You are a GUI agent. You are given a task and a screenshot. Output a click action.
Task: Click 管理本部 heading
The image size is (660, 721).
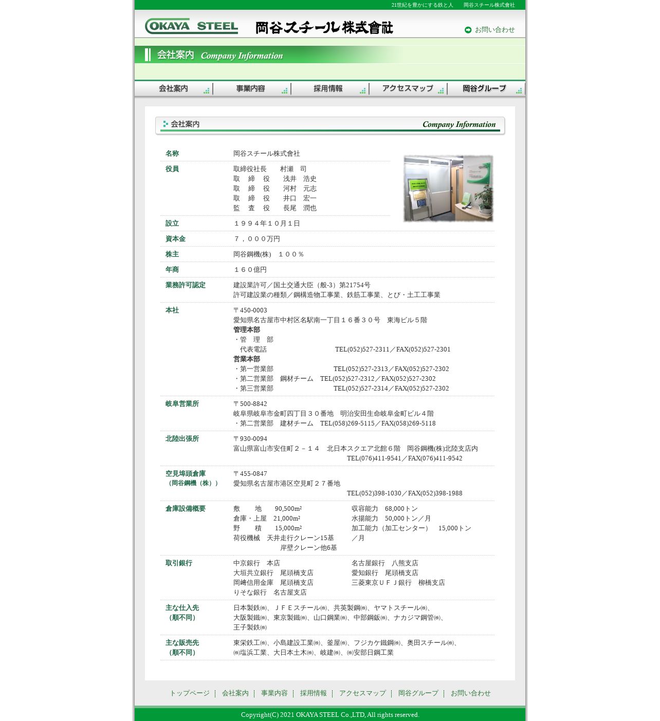point(247,330)
